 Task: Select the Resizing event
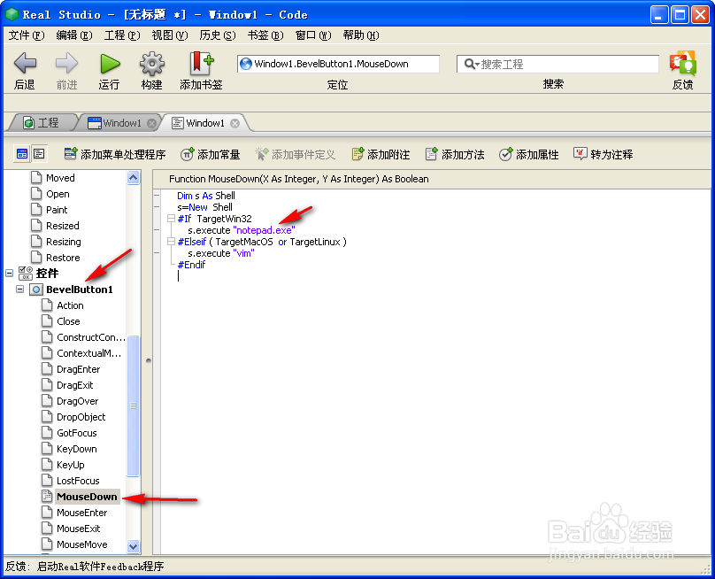click(x=64, y=242)
